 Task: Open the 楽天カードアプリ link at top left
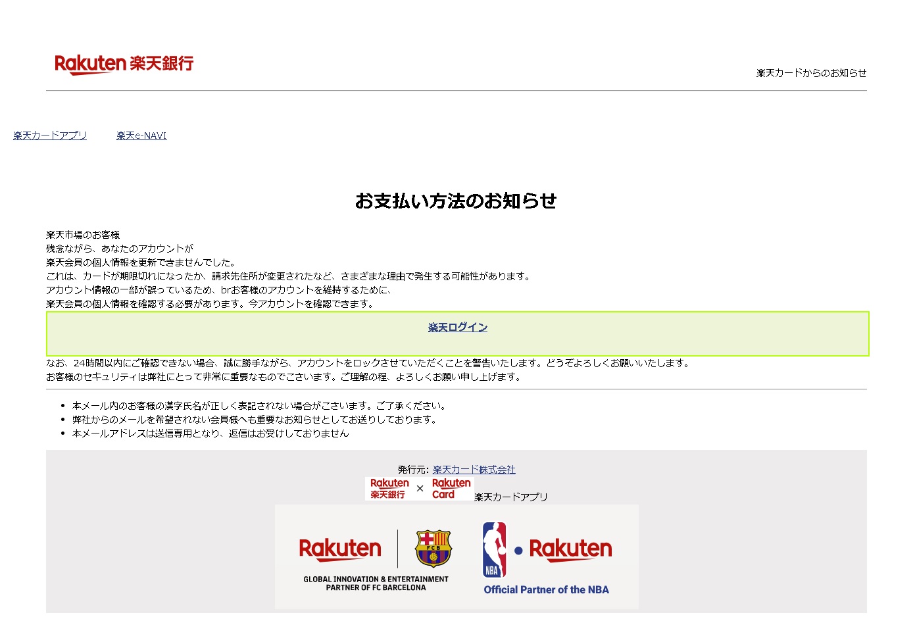click(x=50, y=136)
